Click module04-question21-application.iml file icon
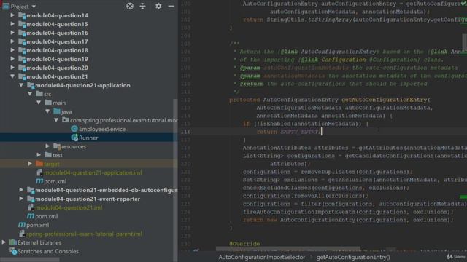Screen dimensions: 467x262 point(39,172)
